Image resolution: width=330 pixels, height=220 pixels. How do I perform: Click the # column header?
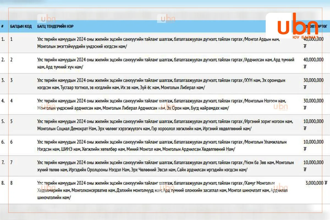[2, 26]
